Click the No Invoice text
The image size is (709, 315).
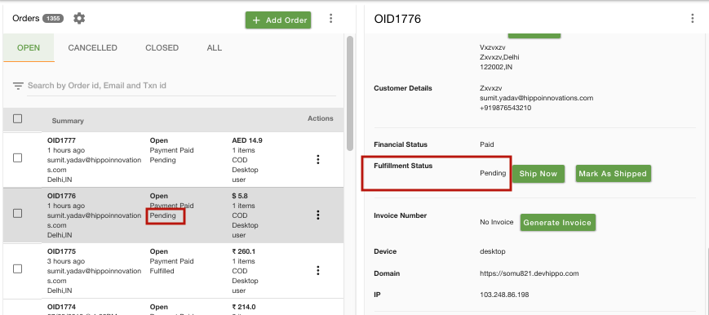[497, 222]
